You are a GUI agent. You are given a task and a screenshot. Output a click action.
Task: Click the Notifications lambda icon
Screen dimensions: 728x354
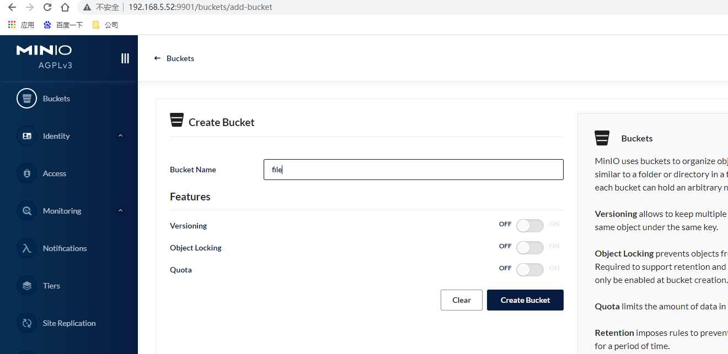26,248
